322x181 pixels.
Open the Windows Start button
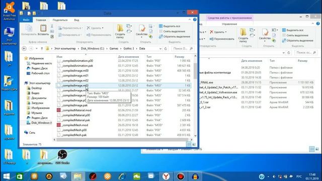click(x=7, y=176)
